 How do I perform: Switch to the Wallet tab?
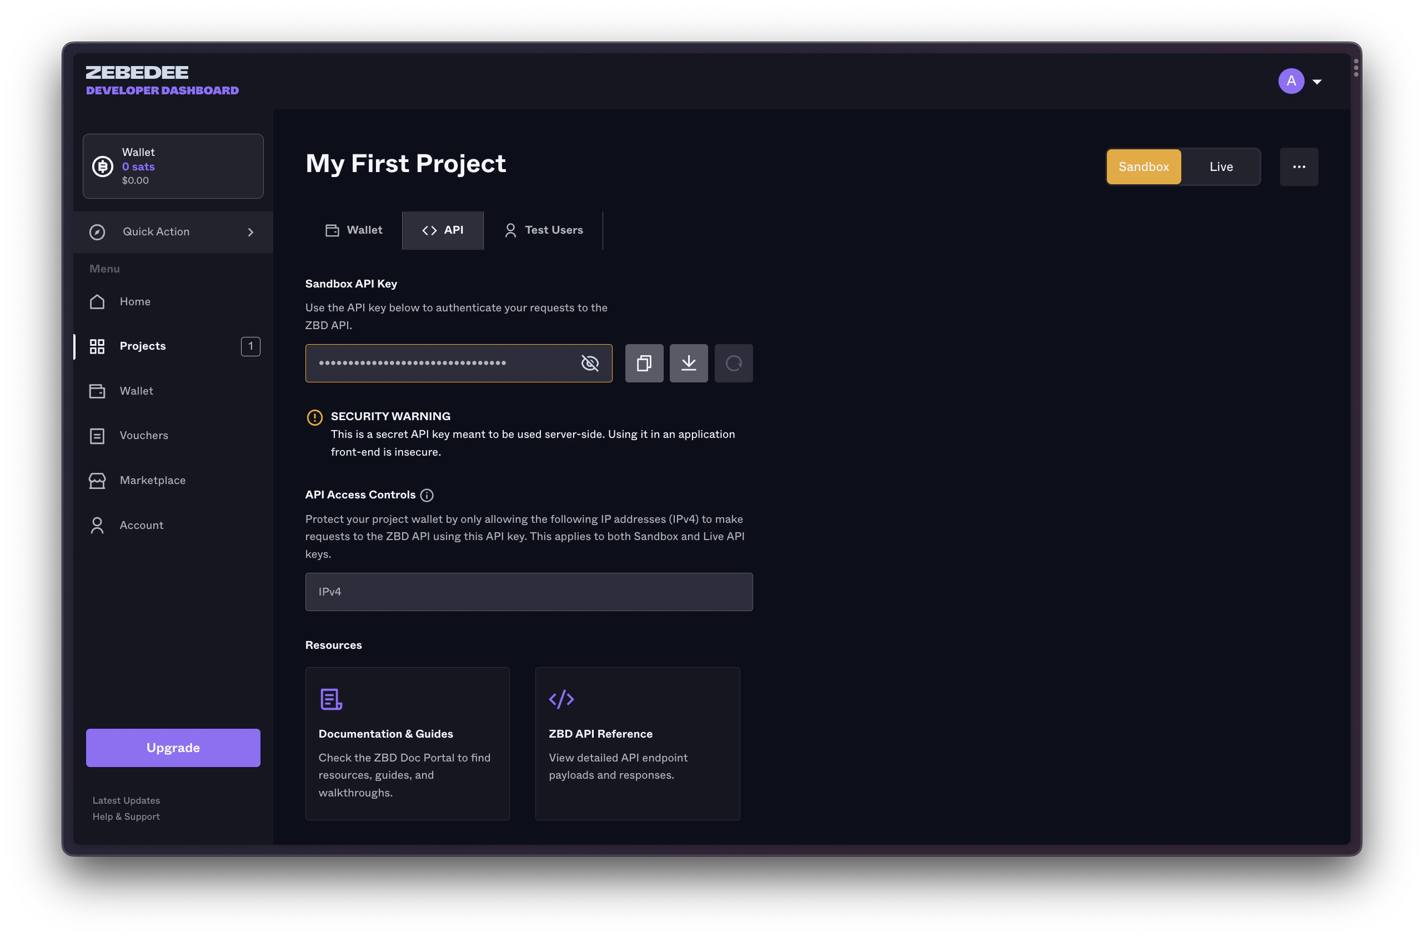tap(354, 230)
